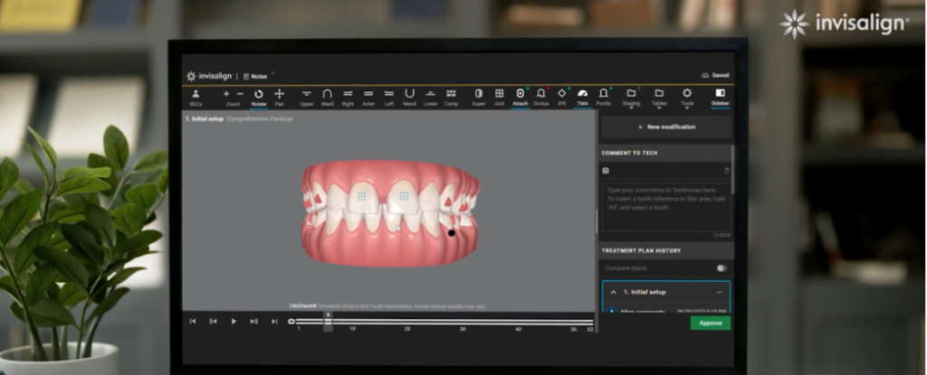
Task: Click the Approve button
Action: (710, 323)
